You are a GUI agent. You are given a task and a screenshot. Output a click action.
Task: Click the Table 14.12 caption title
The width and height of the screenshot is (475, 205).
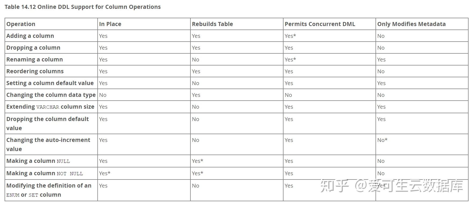coord(83,7)
